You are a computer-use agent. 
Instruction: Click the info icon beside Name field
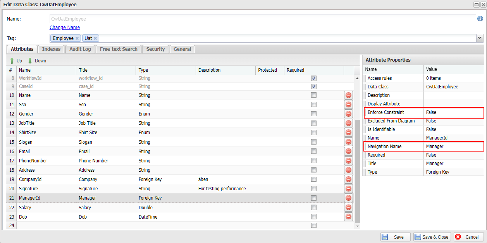(x=480, y=19)
